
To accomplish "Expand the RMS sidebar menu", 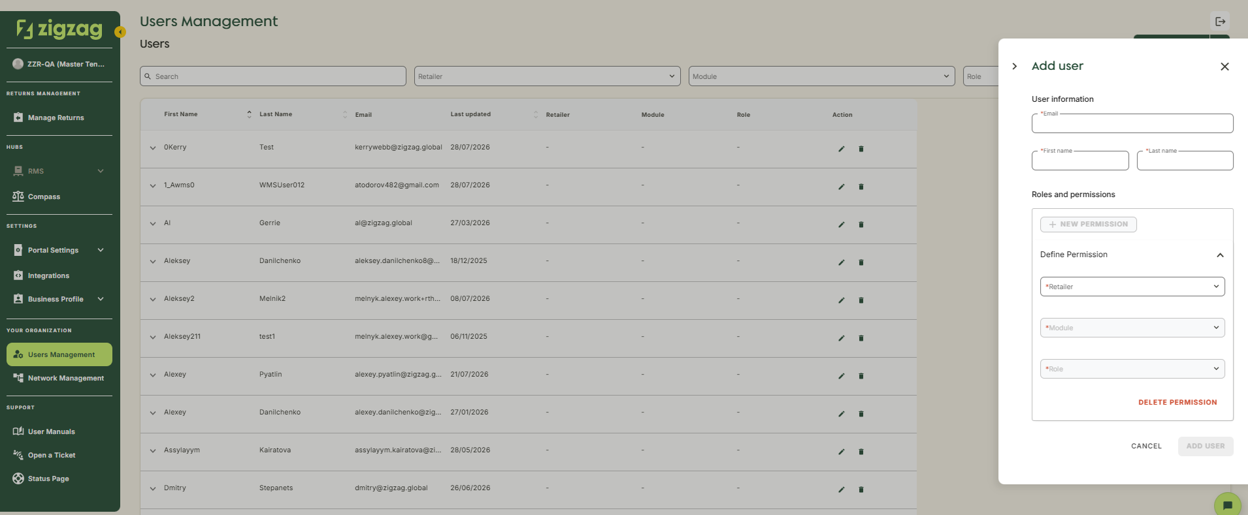I will [x=101, y=171].
